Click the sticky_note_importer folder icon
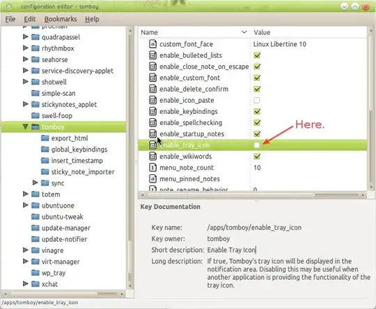This screenshot has height=309, width=376. coord(45,172)
